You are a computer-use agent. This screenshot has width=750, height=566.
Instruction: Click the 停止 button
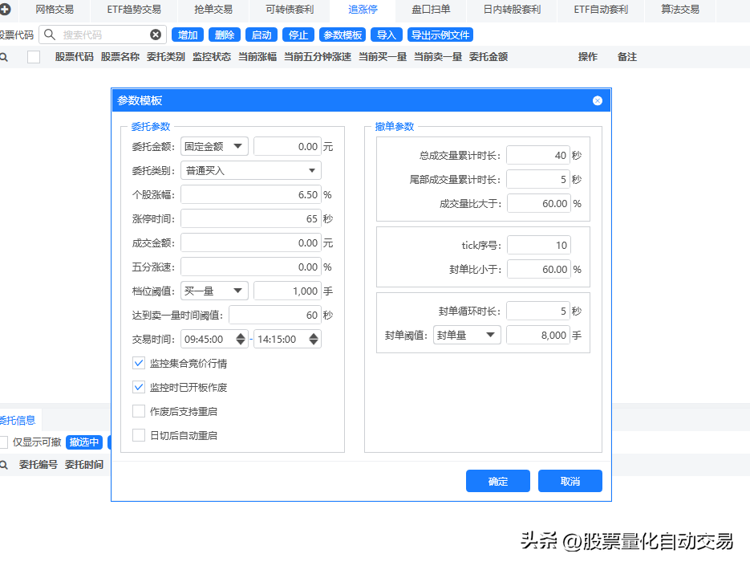tap(298, 35)
